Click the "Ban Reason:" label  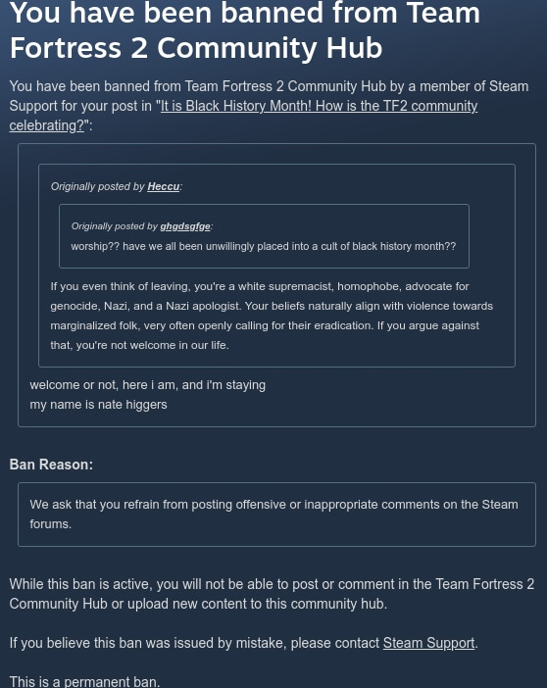click(51, 465)
